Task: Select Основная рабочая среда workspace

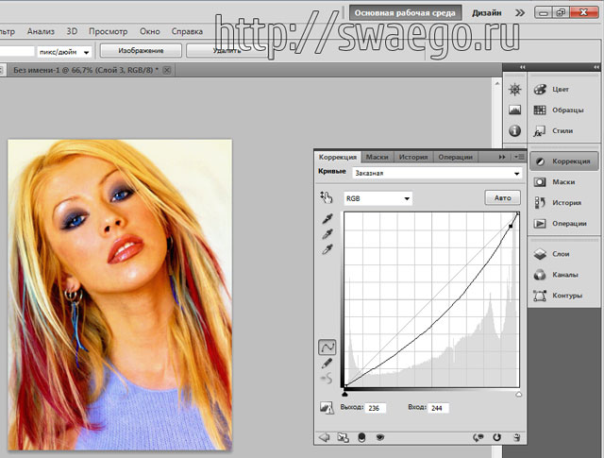Action: tap(405, 12)
